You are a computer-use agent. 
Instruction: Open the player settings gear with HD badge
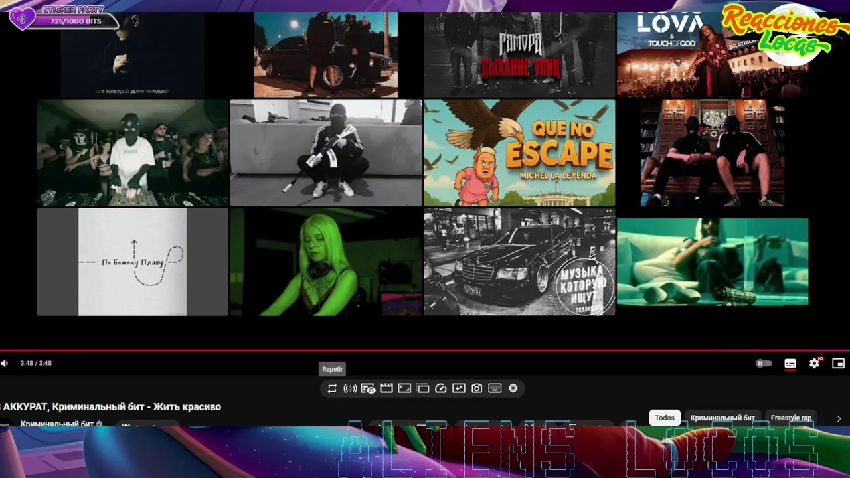click(814, 364)
